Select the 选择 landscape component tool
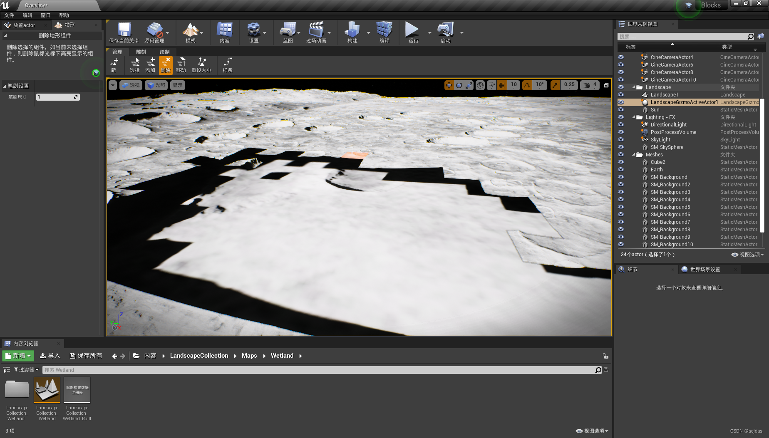 click(x=134, y=65)
